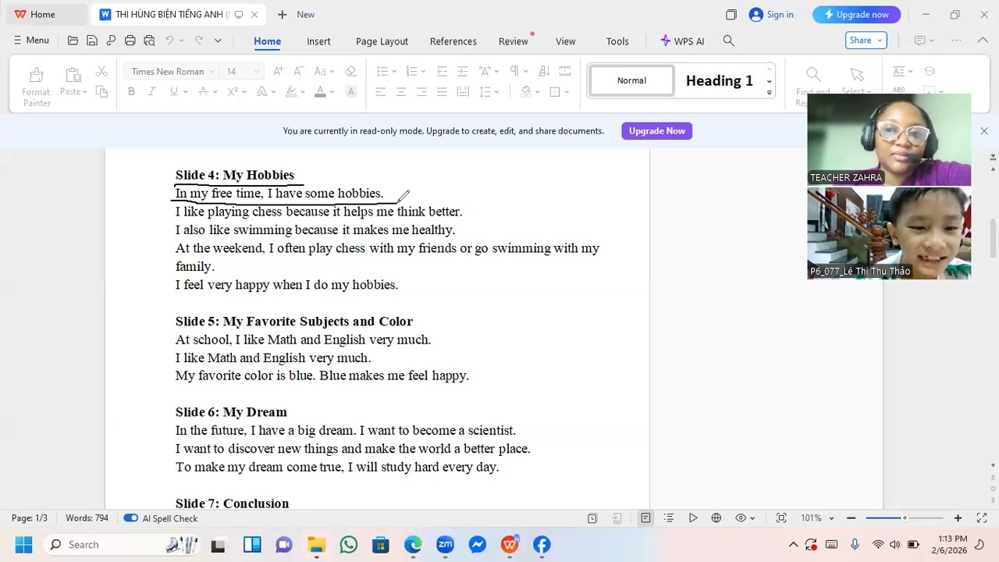Screen dimensions: 999x562
Task: Open Facebook from the taskbar
Action: 542,544
